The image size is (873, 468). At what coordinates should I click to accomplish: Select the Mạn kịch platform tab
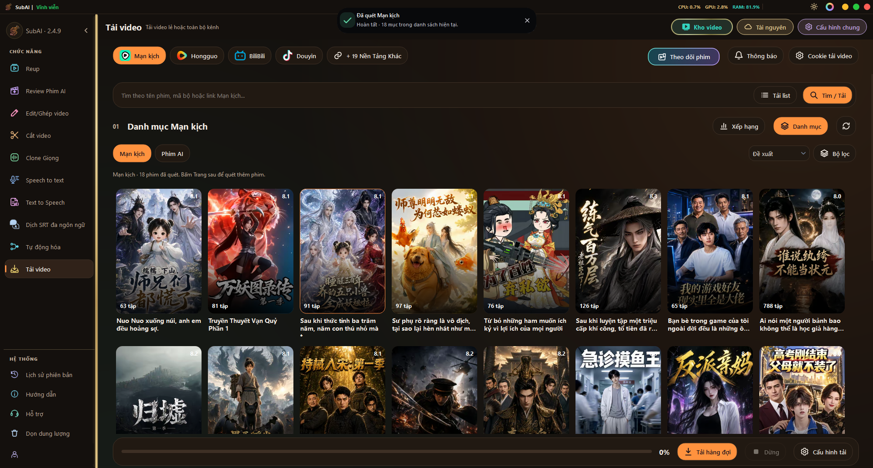[x=139, y=56]
